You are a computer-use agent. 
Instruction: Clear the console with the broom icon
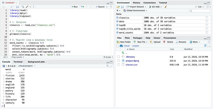click(111, 66)
